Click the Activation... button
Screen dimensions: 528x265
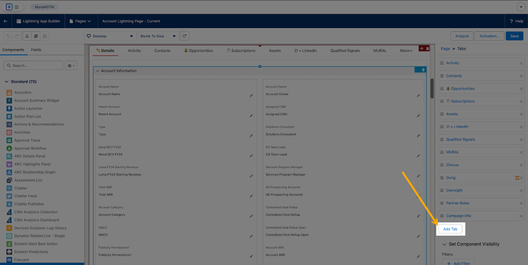(489, 36)
